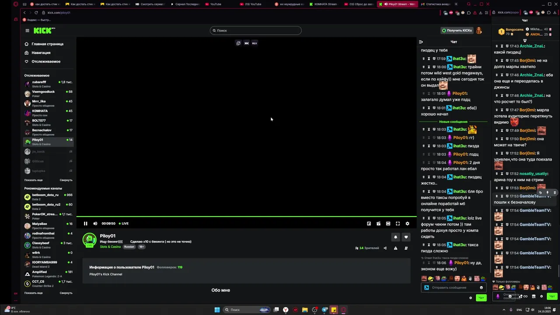The width and height of the screenshot is (560, 315).
Task: Toggle follow heart for Piloy01
Action: tap(406, 237)
